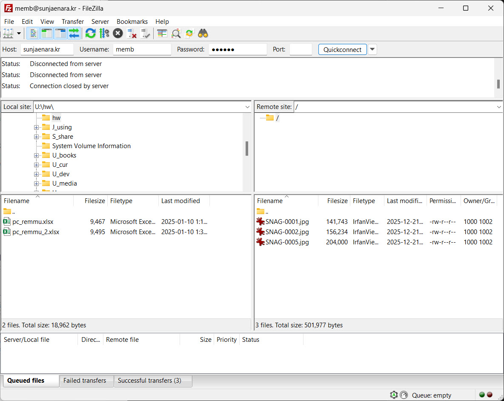The height and width of the screenshot is (401, 504).
Task: Toggle message log display
Action: [x=33, y=33]
